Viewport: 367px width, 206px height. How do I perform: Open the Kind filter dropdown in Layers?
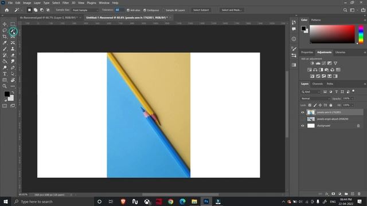click(x=311, y=92)
